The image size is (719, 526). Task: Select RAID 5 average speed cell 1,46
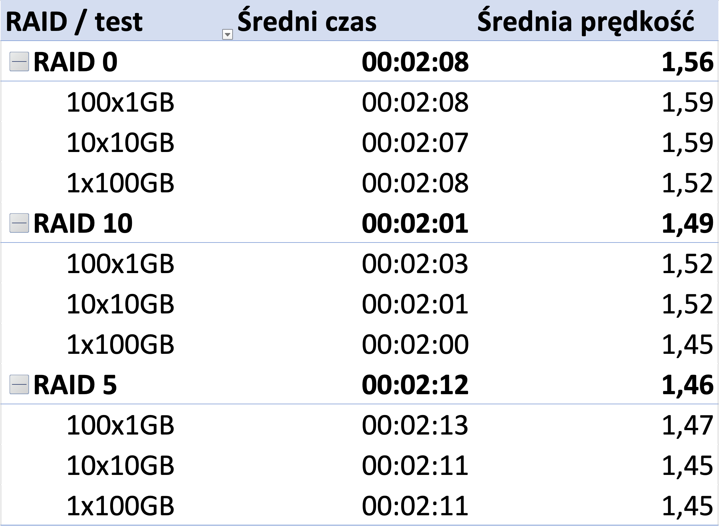687,385
